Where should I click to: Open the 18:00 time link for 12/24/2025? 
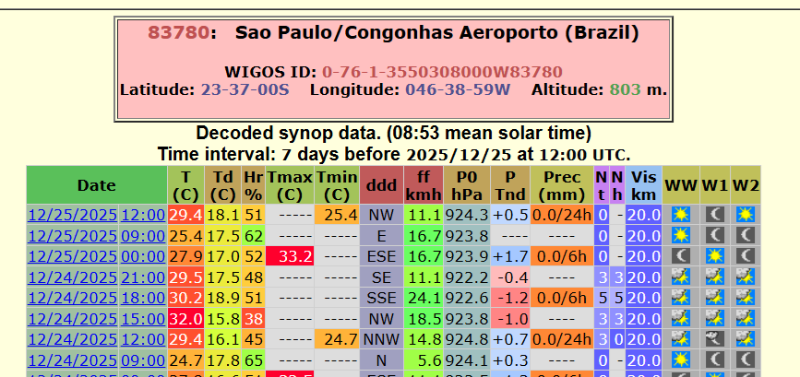coord(143,298)
